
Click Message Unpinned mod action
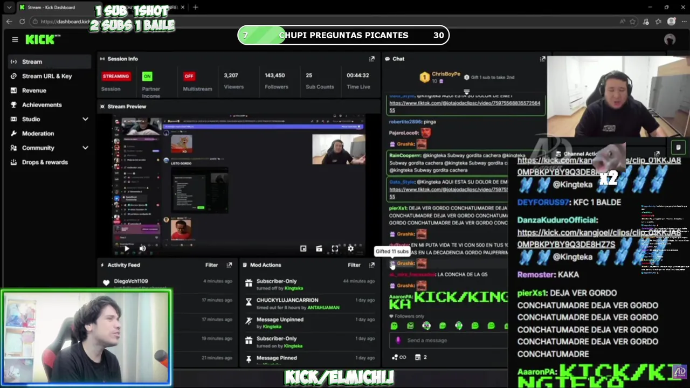tap(280, 320)
